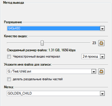The width and height of the screenshot is (112, 106).
Task: Click the quality value number 23
Action: 94,43
